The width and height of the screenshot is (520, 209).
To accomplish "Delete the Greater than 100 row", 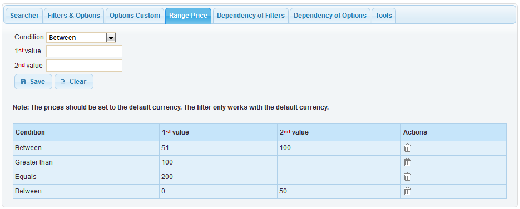I will (407, 162).
